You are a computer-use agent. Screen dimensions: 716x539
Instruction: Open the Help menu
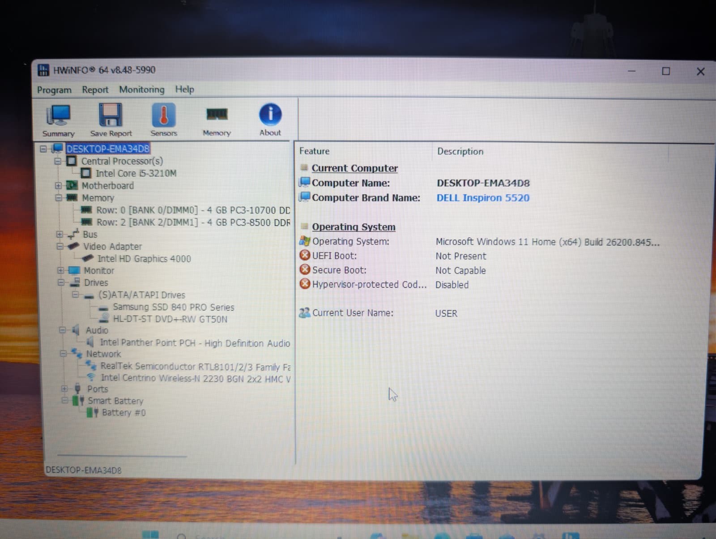184,89
